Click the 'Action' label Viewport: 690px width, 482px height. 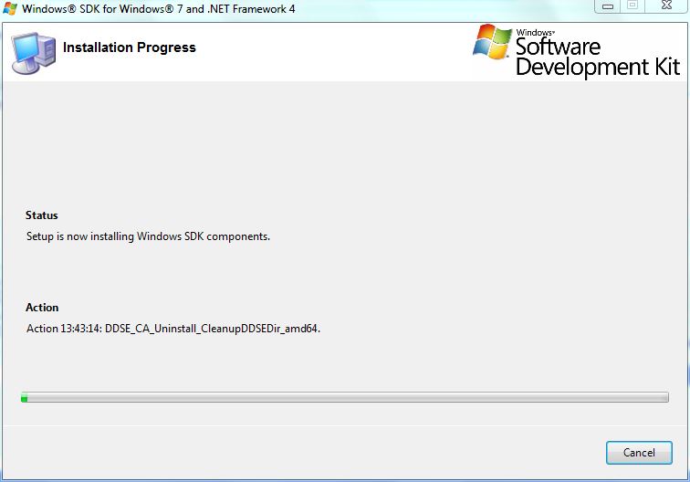[42, 308]
